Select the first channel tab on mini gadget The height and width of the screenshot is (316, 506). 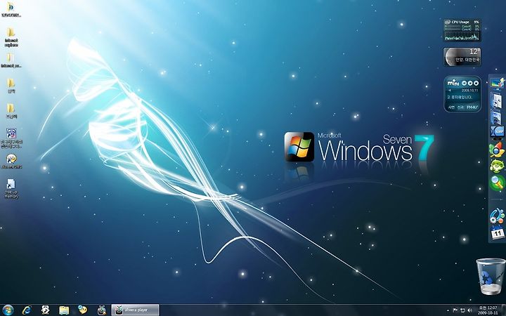(x=451, y=107)
